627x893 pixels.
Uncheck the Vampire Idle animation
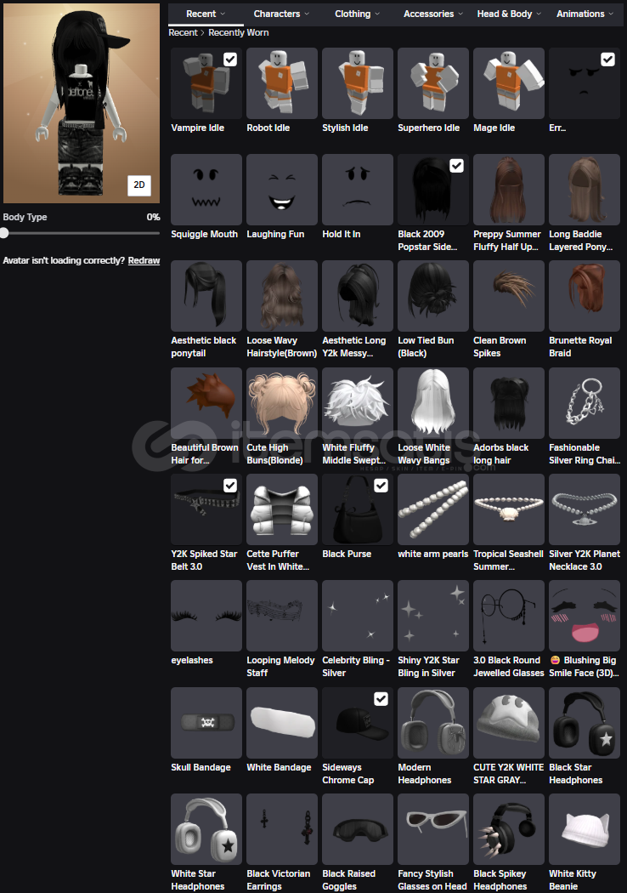tap(230, 60)
